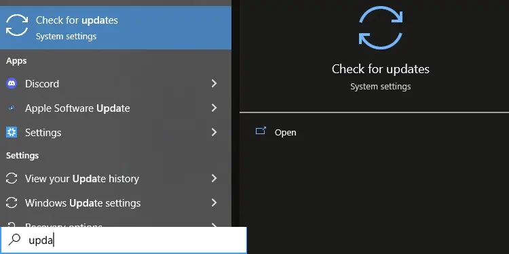Click the Check for updates title in preview pane

(381, 69)
